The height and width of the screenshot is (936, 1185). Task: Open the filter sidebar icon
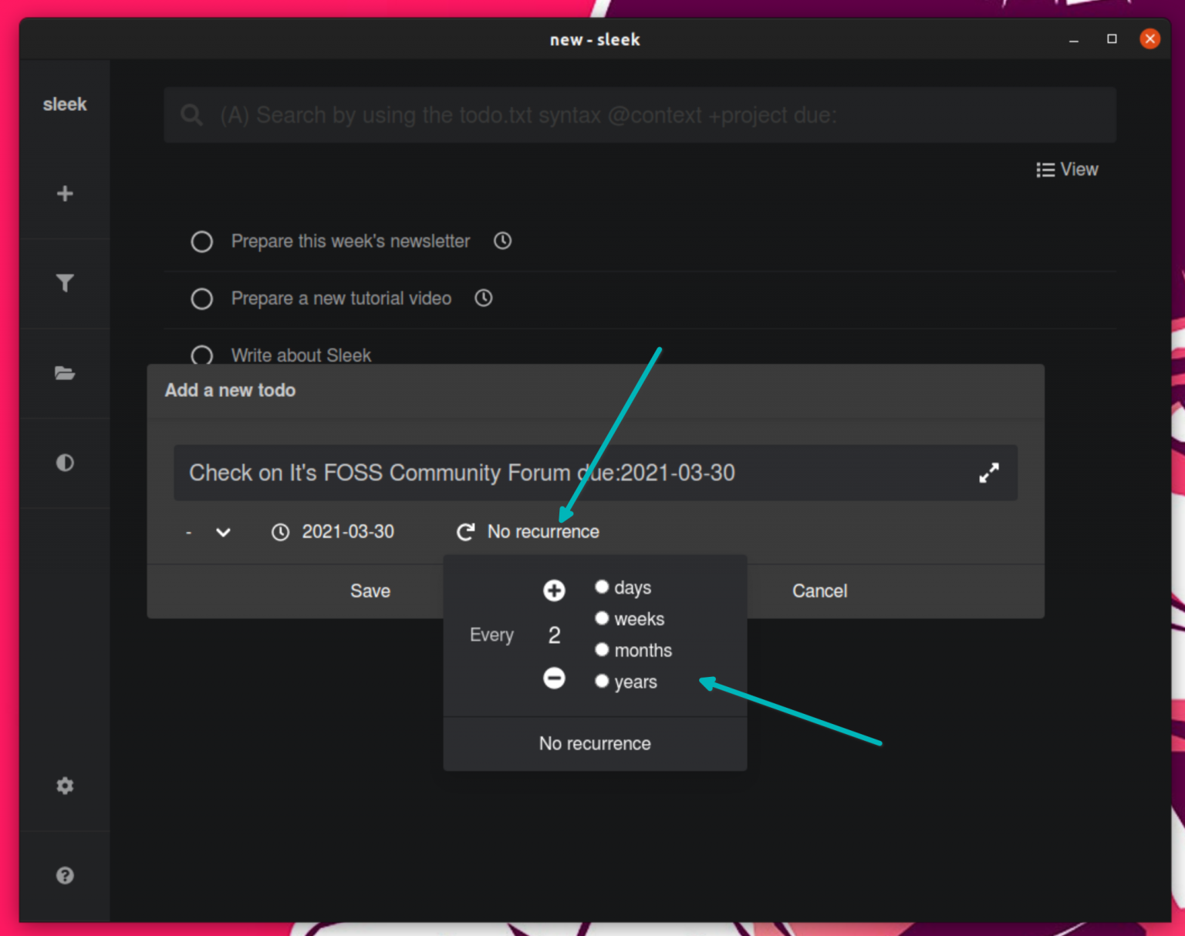(x=65, y=283)
